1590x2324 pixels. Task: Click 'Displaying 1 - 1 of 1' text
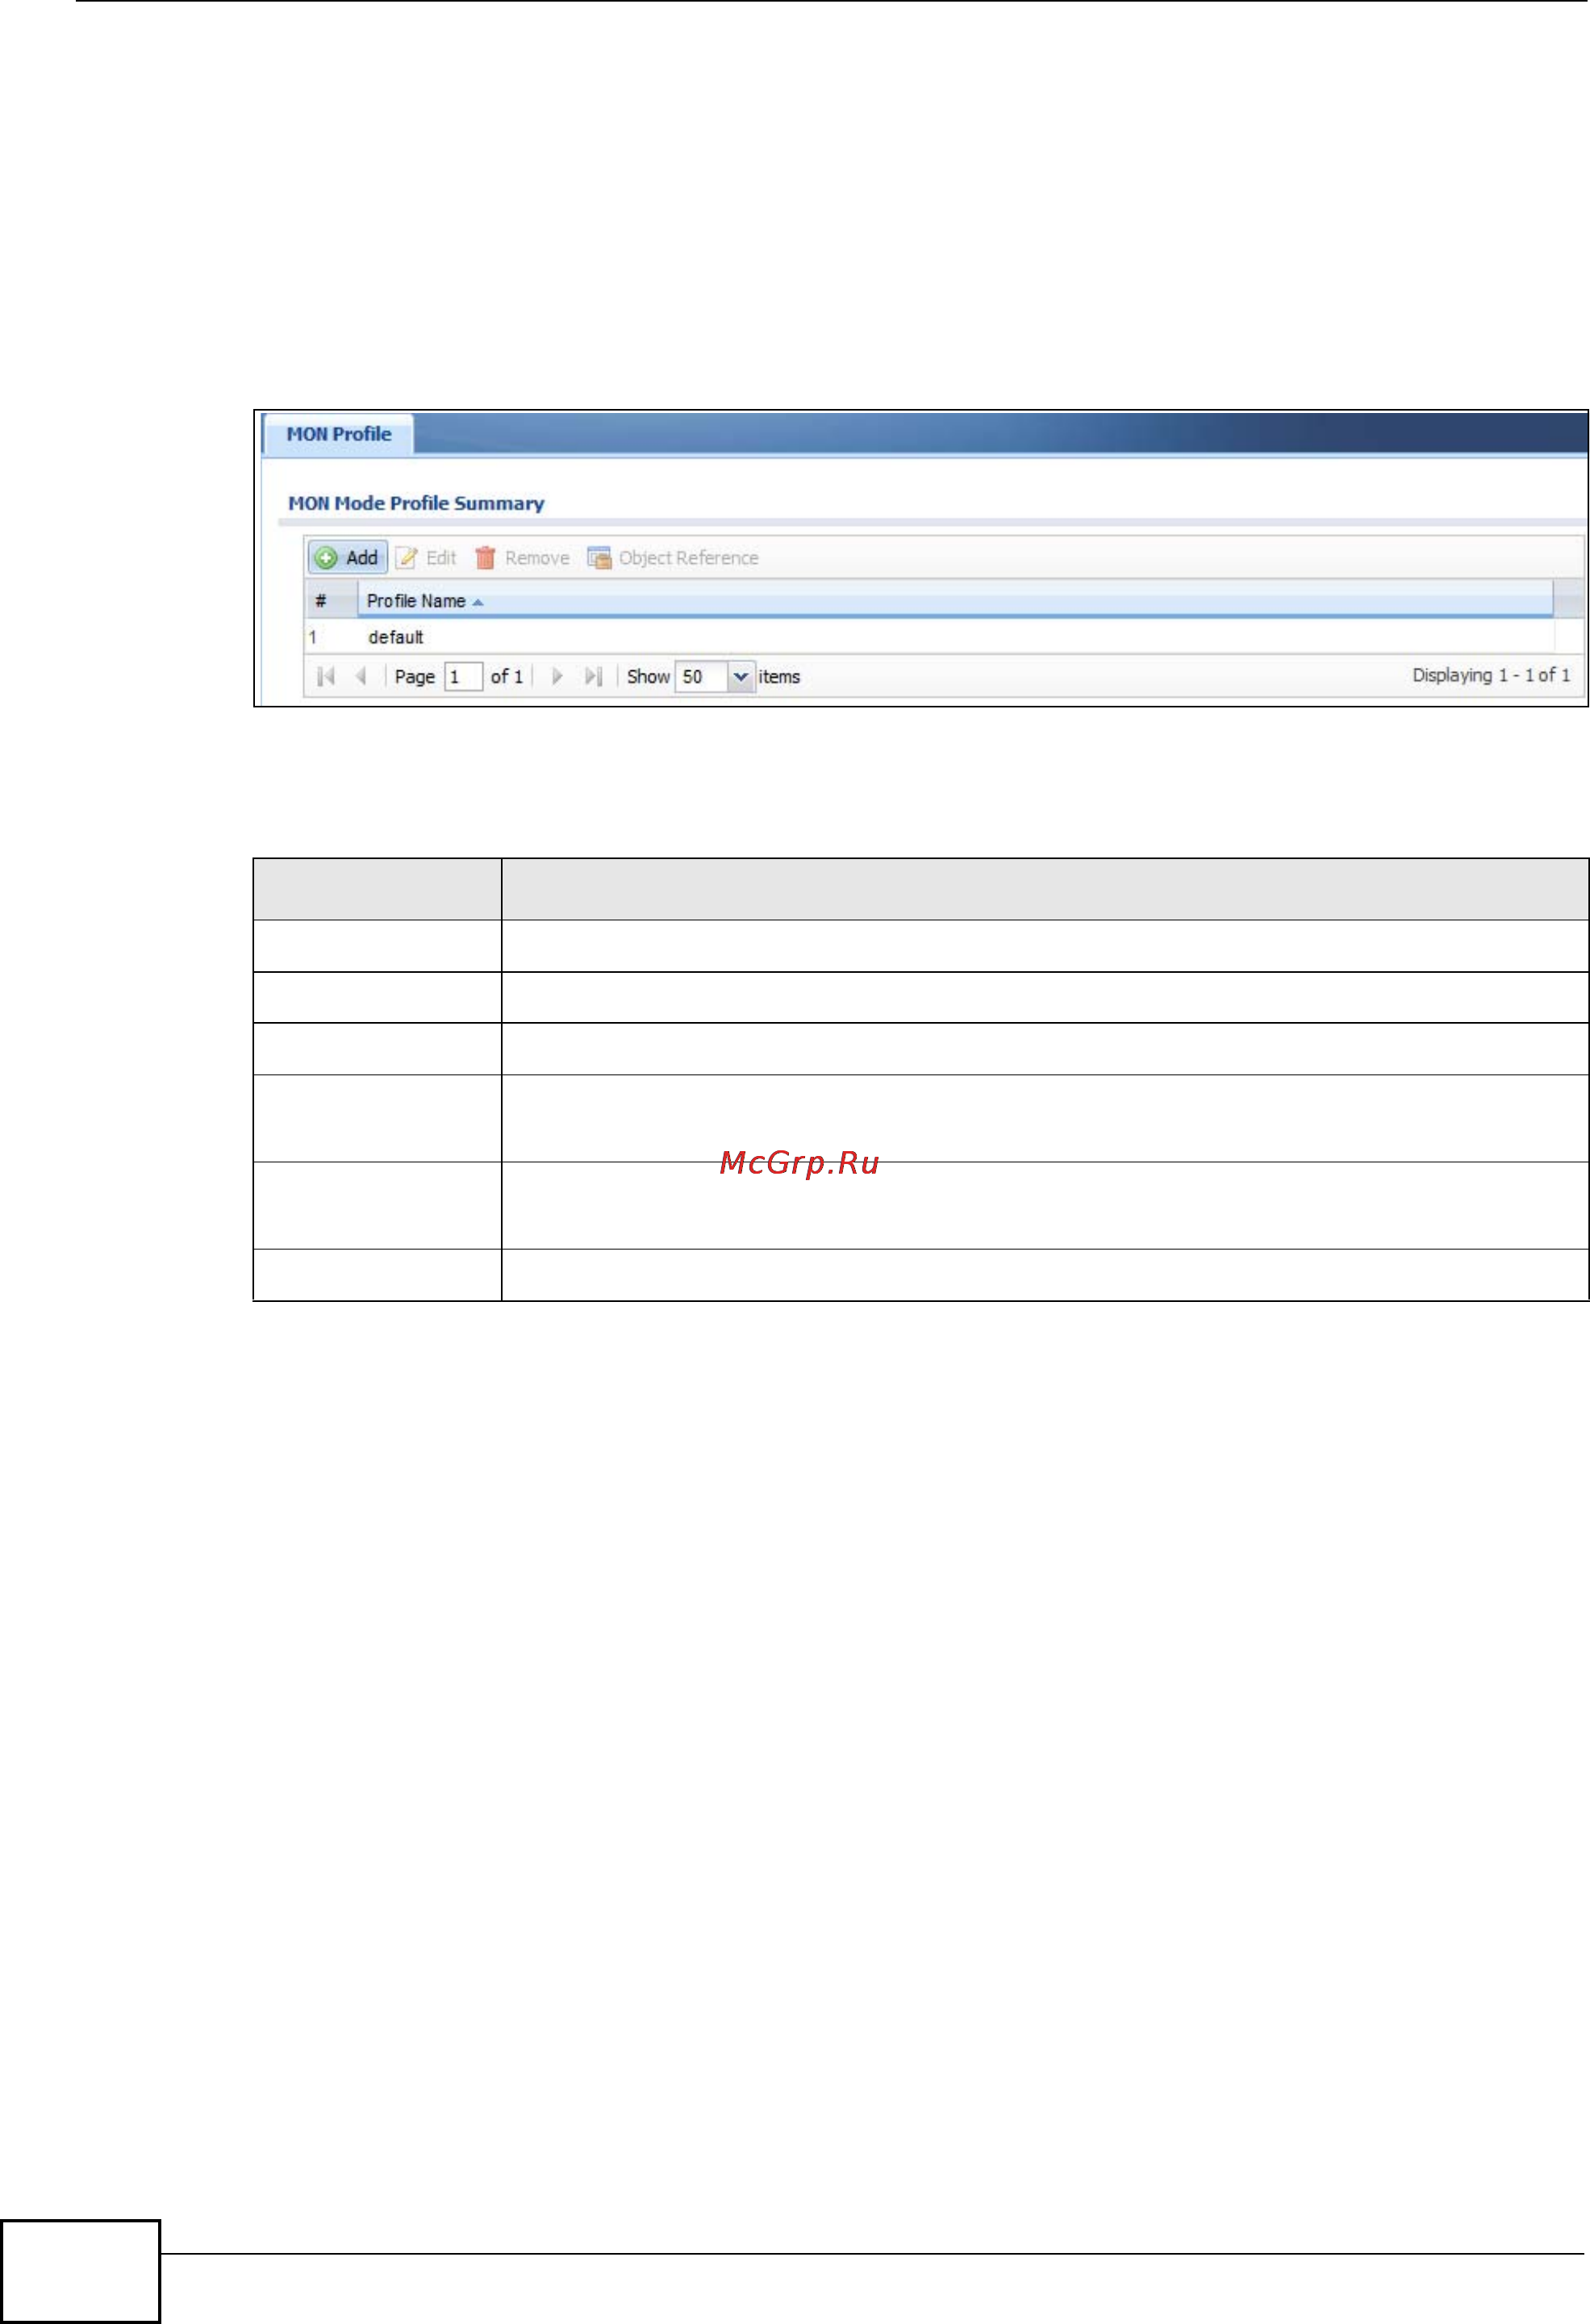[1491, 676]
